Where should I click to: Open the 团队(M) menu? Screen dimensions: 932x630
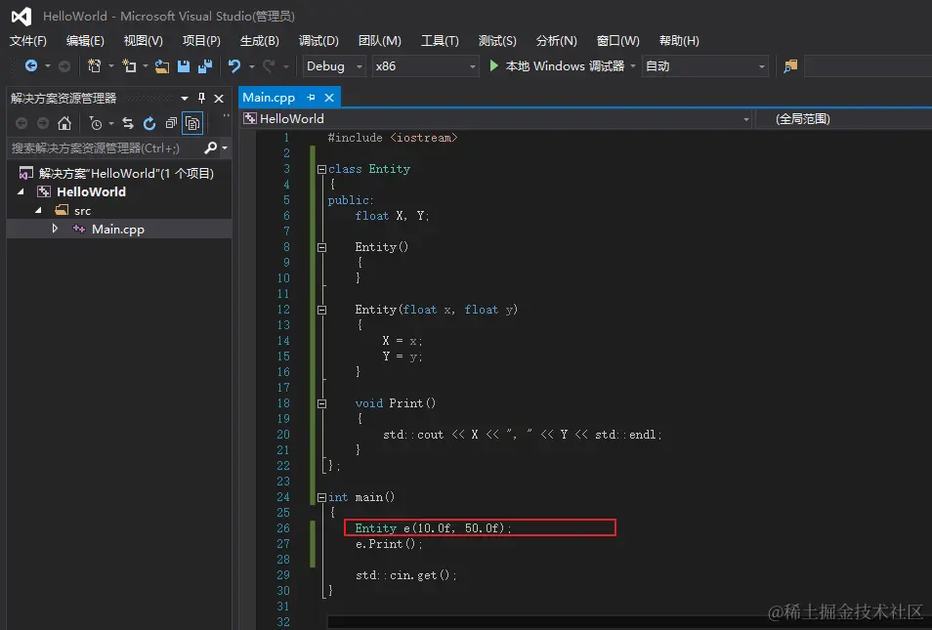pos(380,40)
